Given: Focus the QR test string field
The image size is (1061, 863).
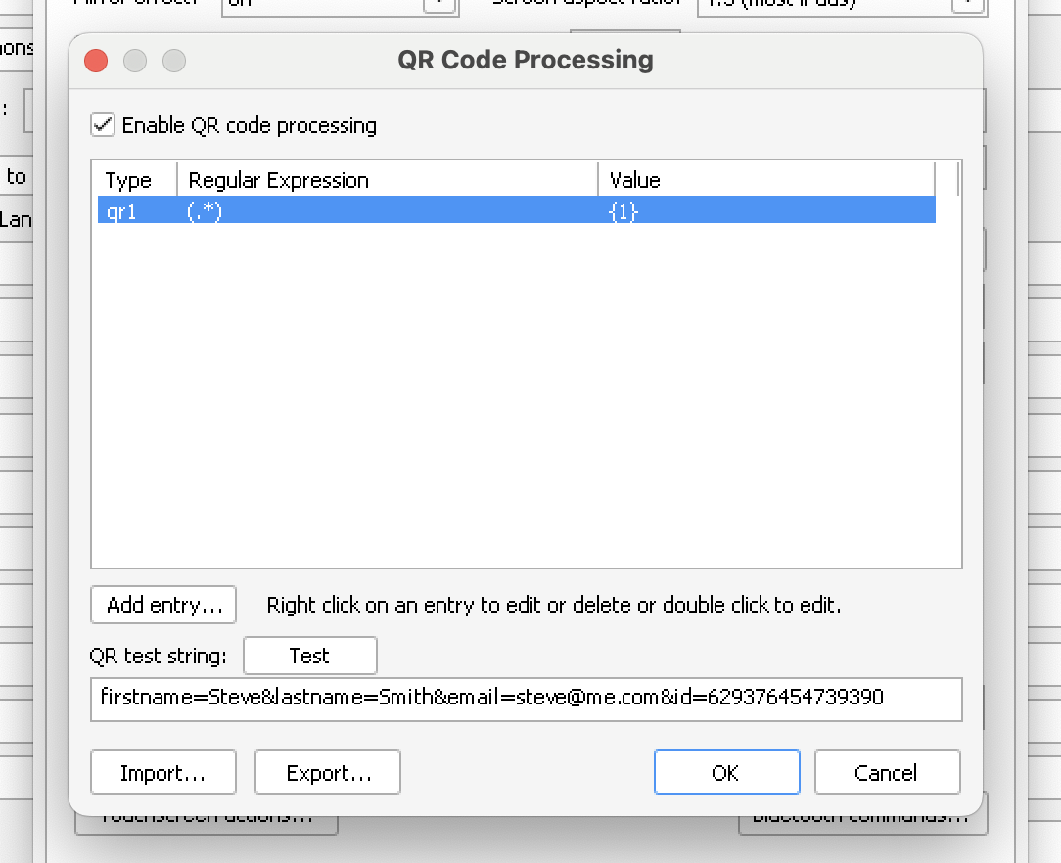Looking at the screenshot, I should tap(526, 699).
